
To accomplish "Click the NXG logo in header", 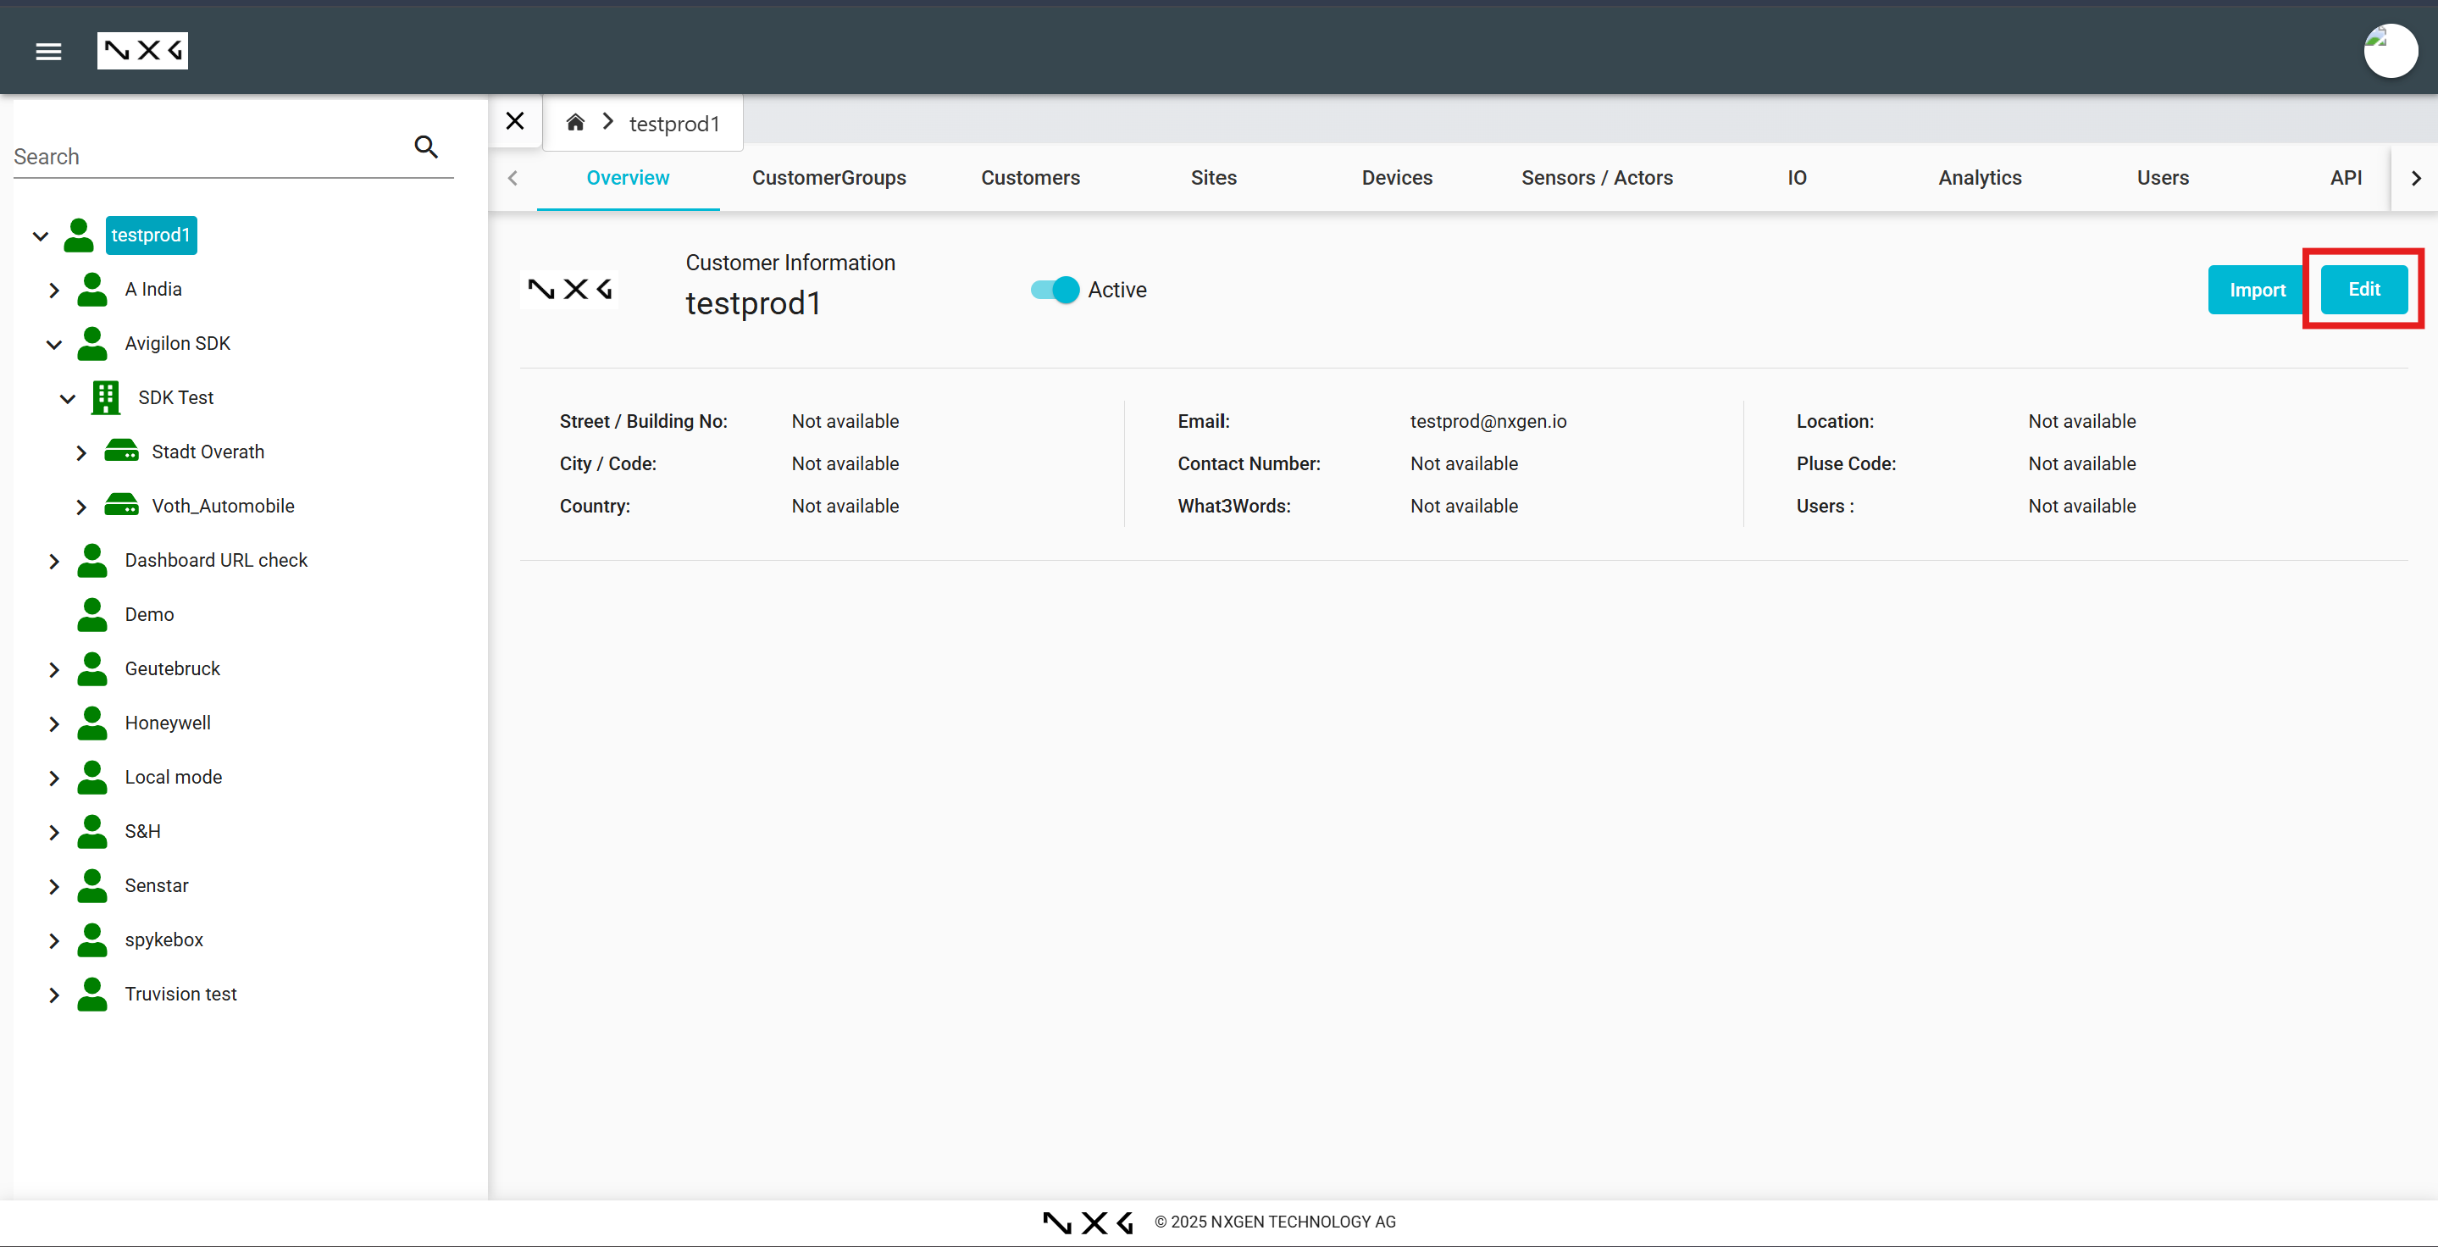I will 142,51.
